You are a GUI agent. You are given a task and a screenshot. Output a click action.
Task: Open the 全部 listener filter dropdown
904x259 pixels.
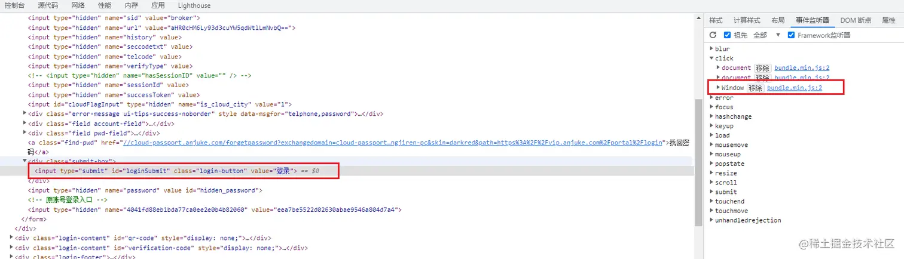point(767,35)
